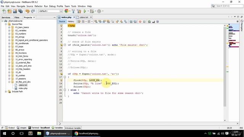The width and height of the screenshot is (244, 137).
Task: Click the New Project toolbar icon
Action: click(x=10, y=11)
